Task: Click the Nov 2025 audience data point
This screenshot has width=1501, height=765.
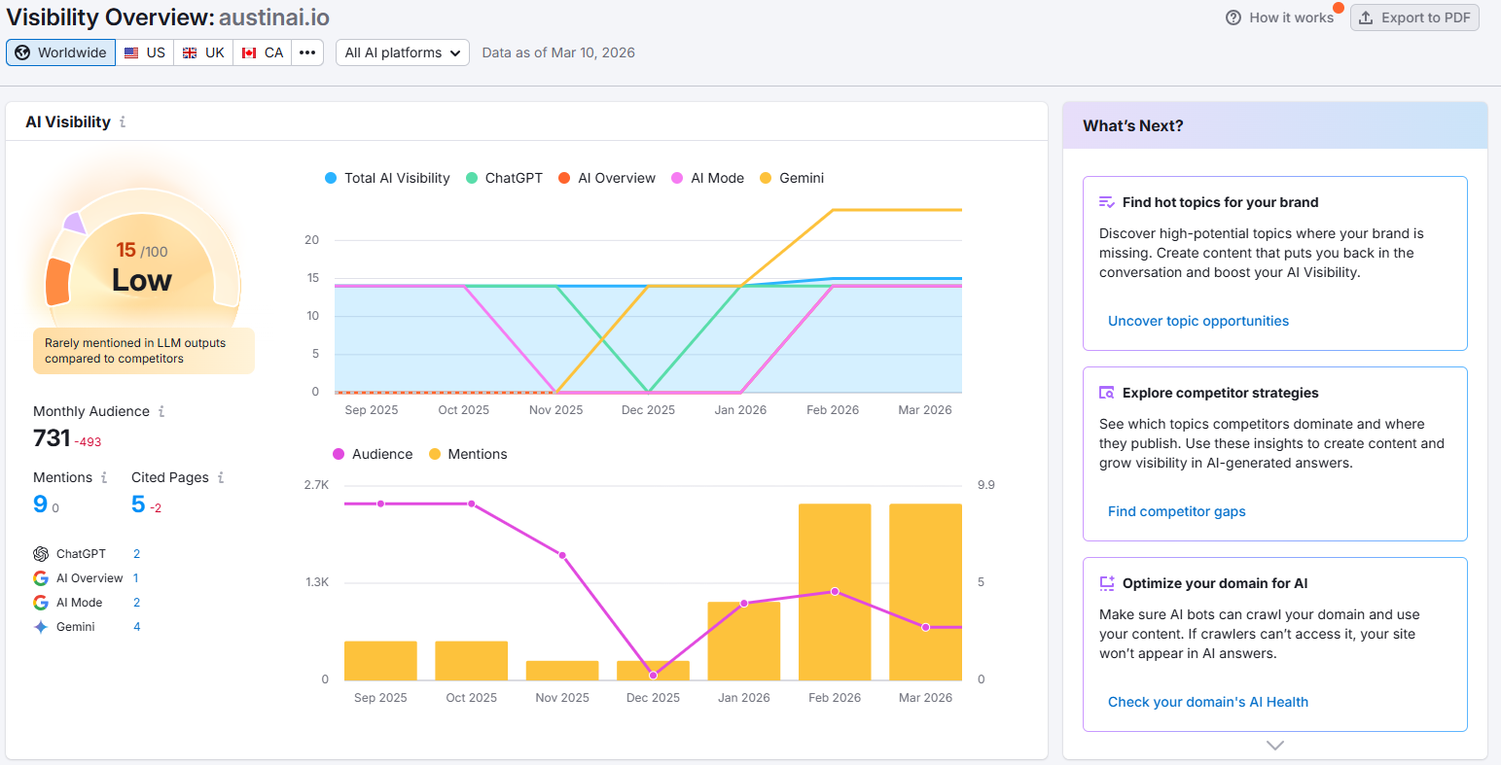Action: (562, 555)
